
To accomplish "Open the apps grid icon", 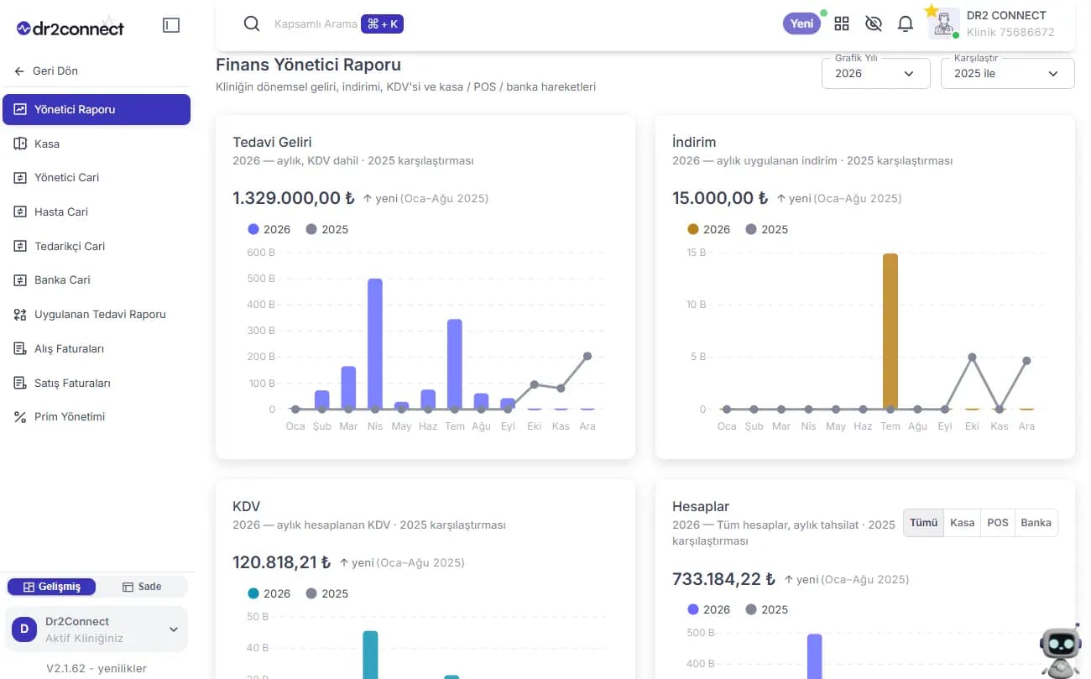I will point(842,24).
